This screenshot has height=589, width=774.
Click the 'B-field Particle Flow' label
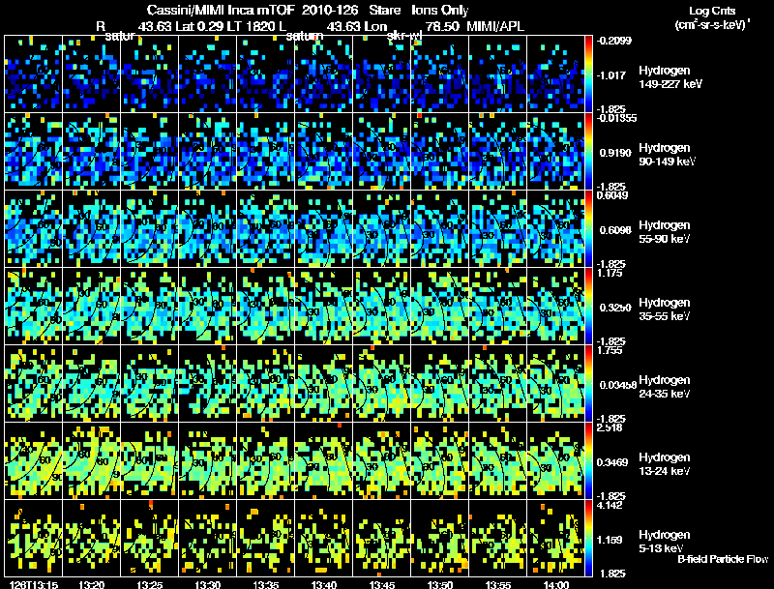(723, 559)
